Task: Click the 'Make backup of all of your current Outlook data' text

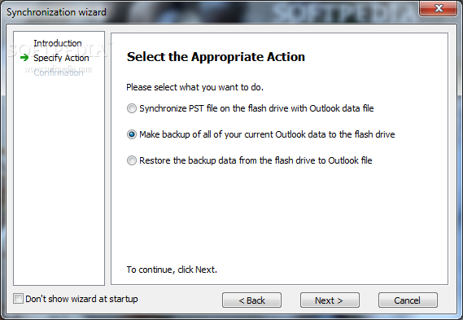Action: [x=267, y=134]
